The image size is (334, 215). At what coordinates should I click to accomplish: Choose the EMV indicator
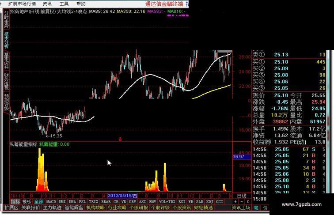coord(152,201)
